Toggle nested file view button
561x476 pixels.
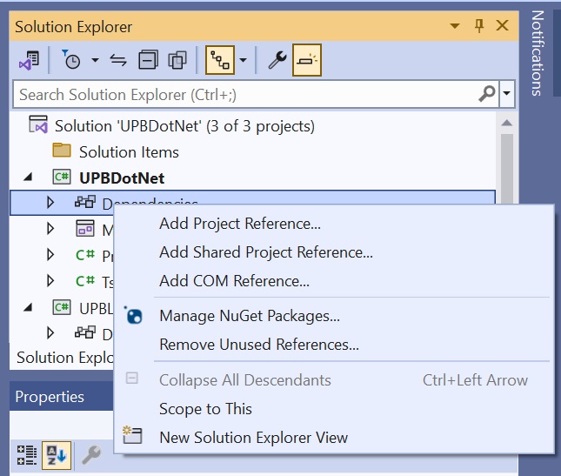point(219,60)
